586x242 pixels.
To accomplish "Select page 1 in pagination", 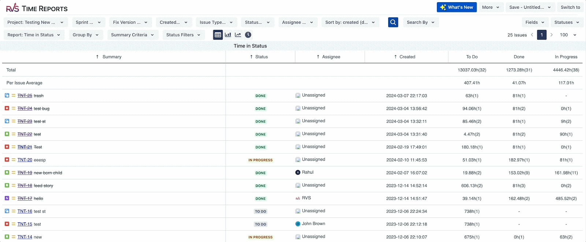I will [x=542, y=35].
